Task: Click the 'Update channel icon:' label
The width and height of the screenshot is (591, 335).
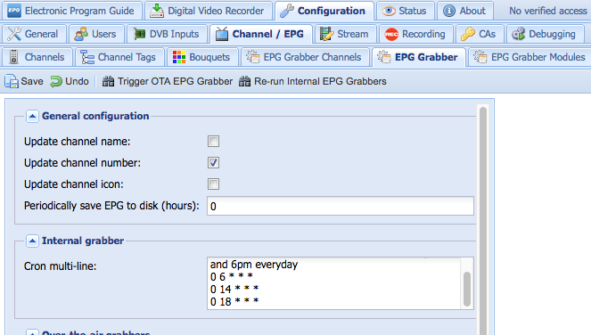Action: (x=73, y=184)
